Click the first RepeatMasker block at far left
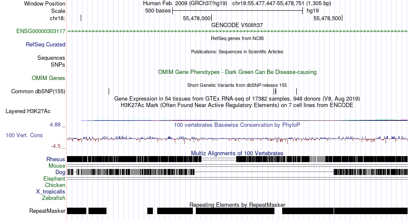 coord(76,211)
